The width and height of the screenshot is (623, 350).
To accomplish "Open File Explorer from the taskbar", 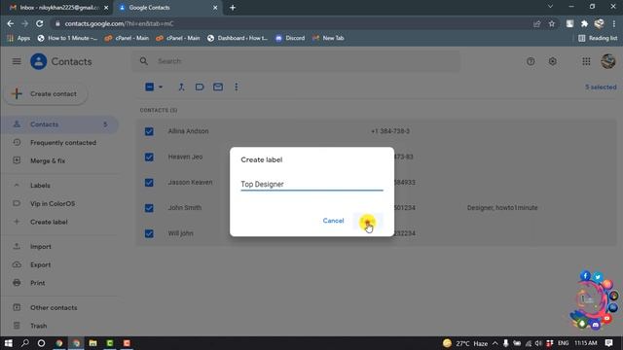I will coord(93,343).
